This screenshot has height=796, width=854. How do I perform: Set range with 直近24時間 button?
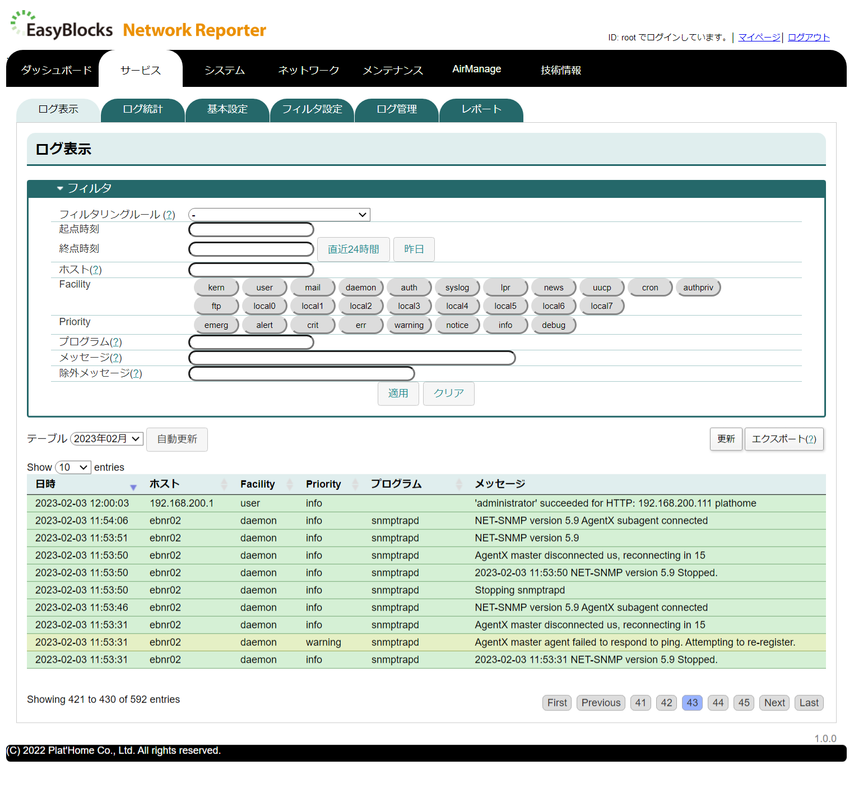(x=354, y=249)
